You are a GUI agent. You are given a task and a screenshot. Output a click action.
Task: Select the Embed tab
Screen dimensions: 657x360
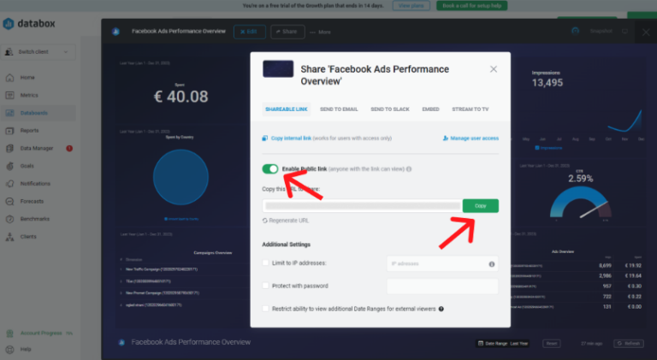click(x=430, y=109)
